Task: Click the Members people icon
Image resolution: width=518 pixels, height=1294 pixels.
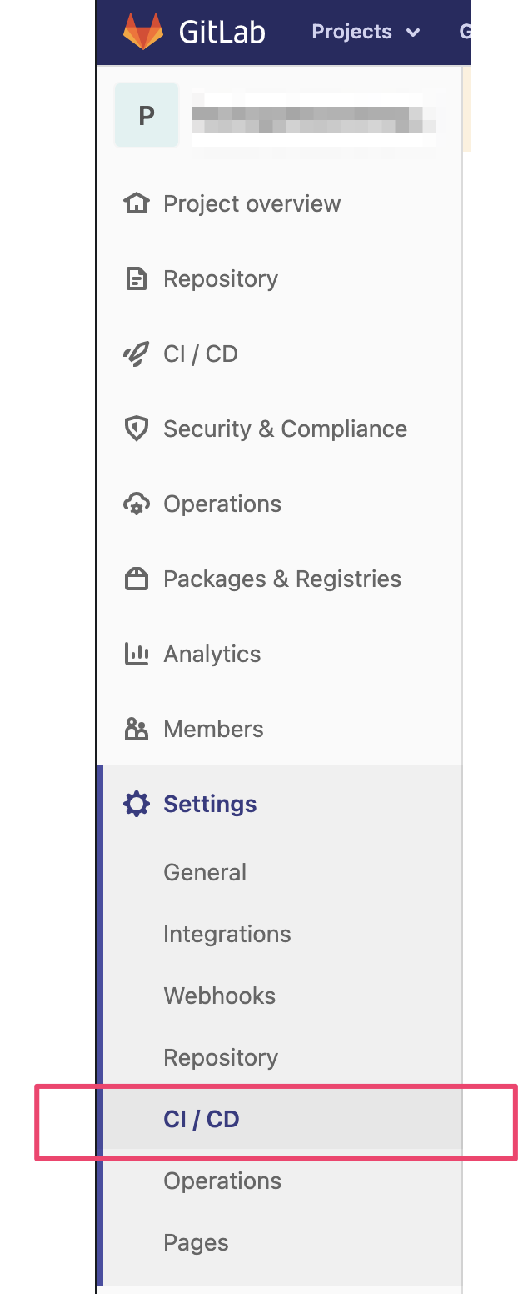Action: [x=136, y=730]
